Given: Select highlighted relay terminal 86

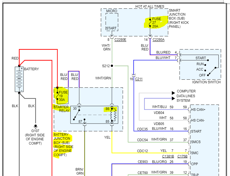Looking at the screenshot, I should 108,109.
